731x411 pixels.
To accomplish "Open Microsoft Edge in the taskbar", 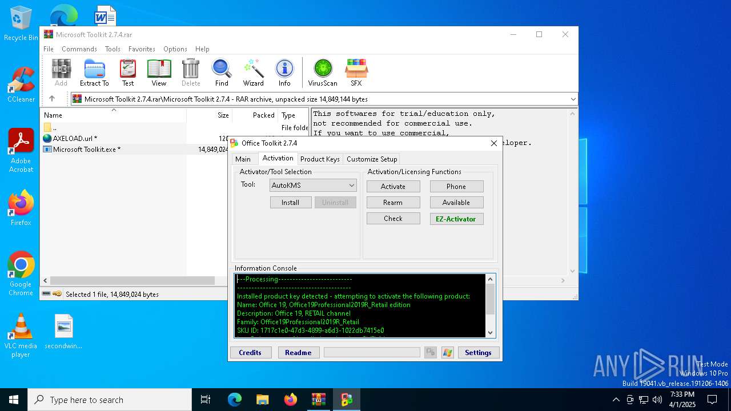I will (235, 400).
